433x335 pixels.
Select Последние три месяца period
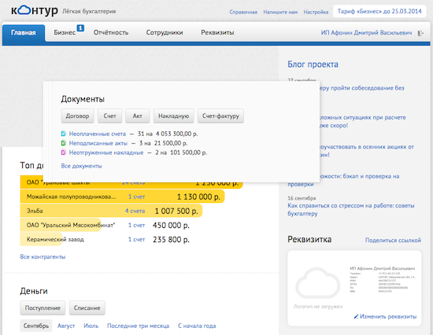point(138,326)
